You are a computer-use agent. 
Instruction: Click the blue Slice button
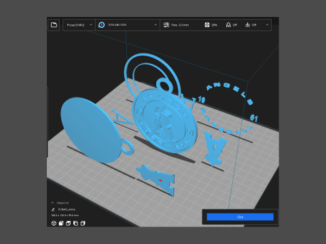(x=240, y=217)
